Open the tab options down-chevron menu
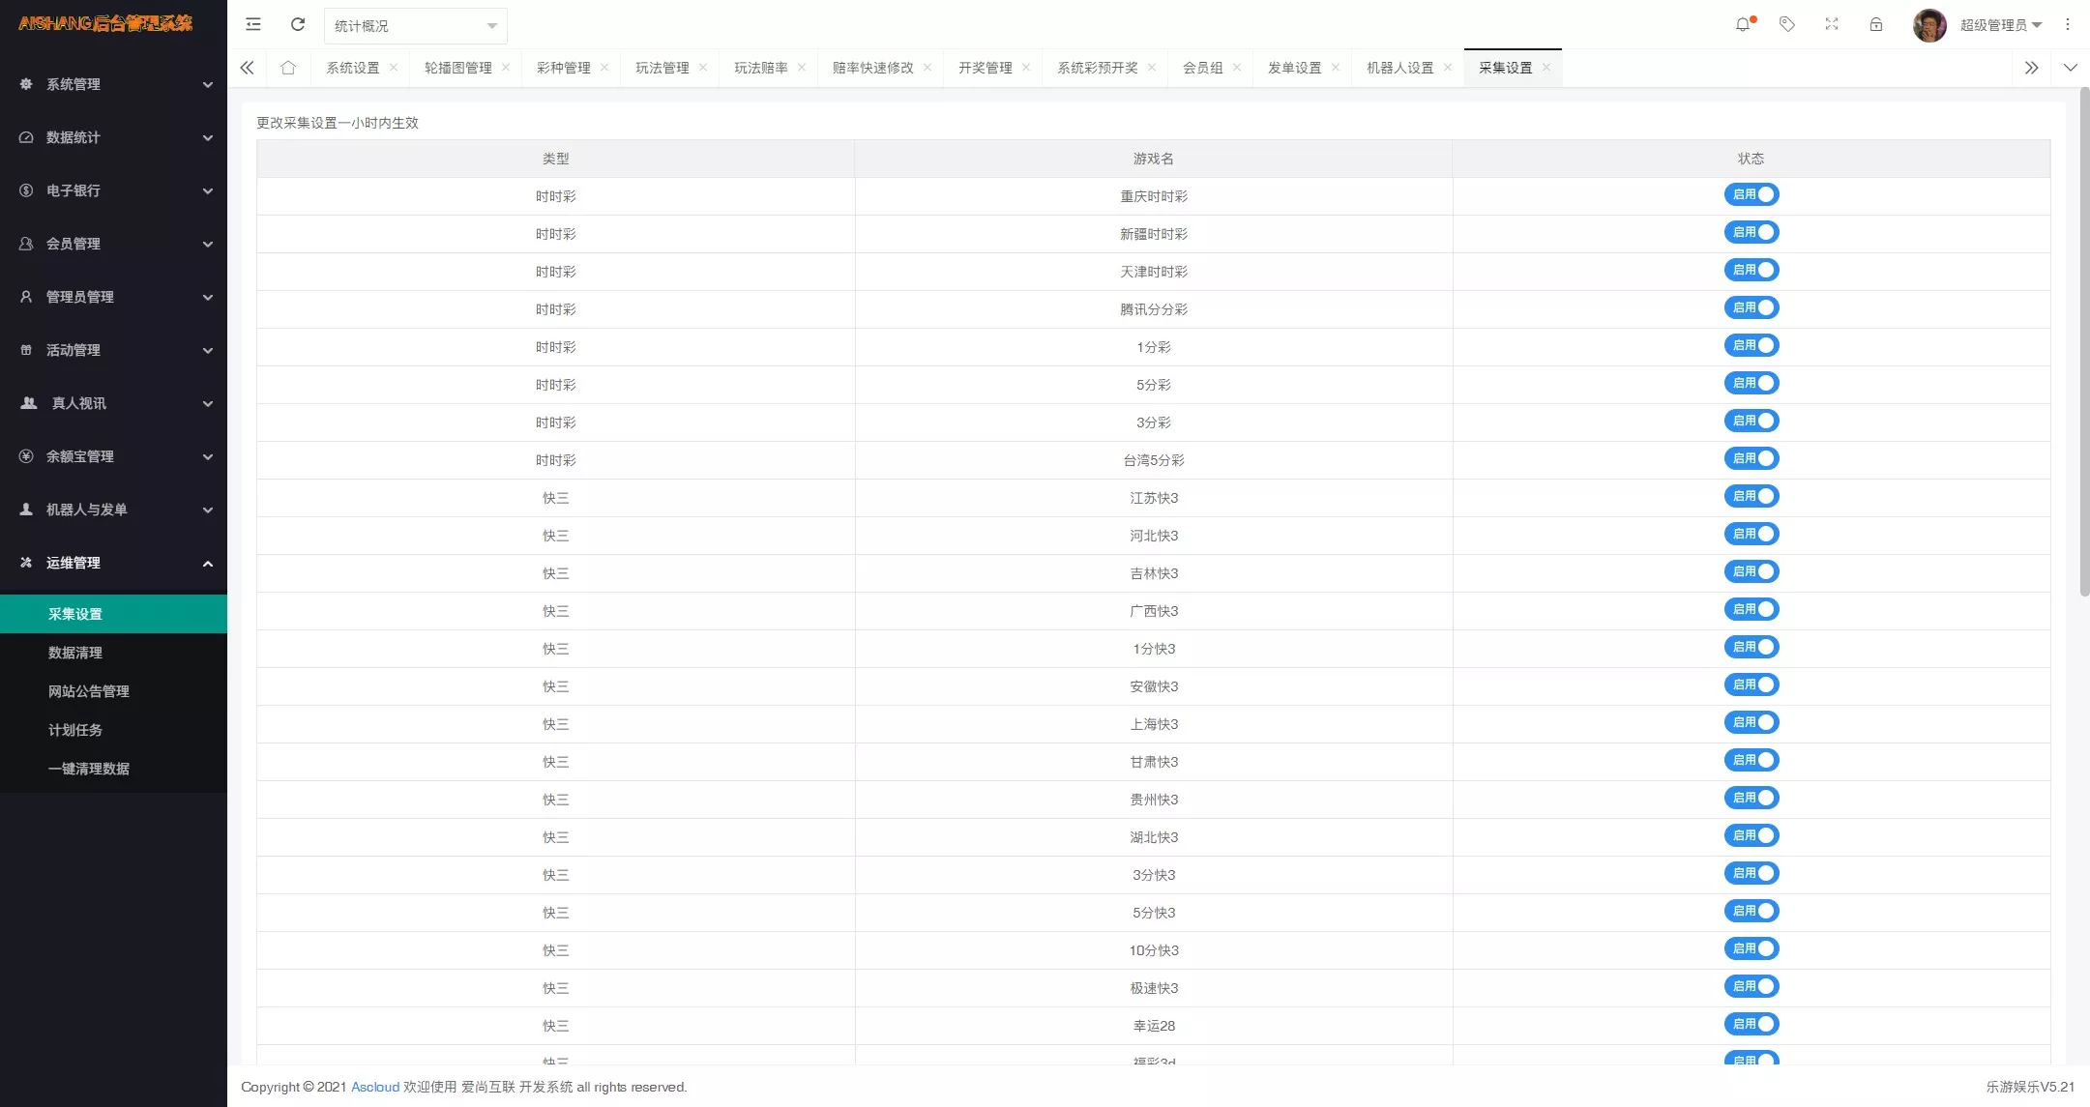Image resolution: width=2090 pixels, height=1107 pixels. [x=2070, y=68]
